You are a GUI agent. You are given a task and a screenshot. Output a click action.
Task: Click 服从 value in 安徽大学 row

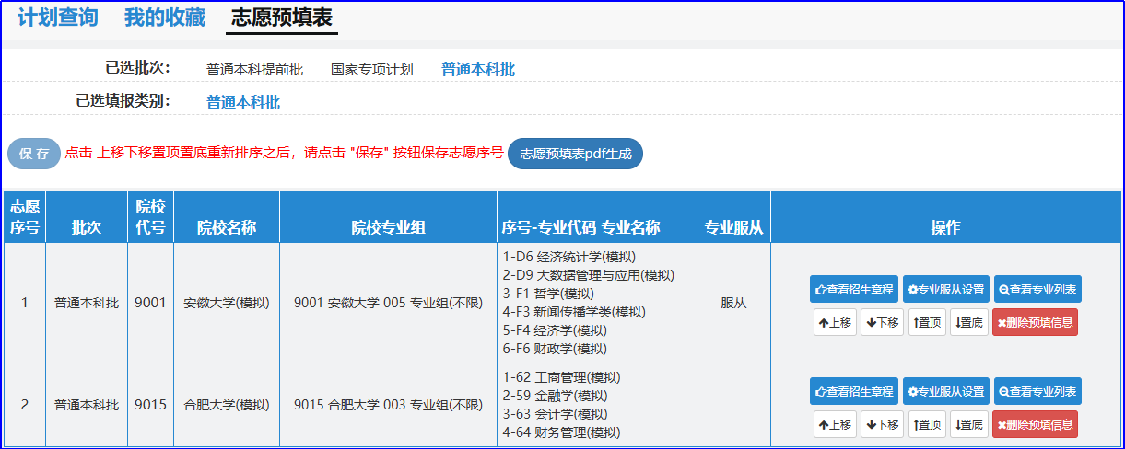pyautogui.click(x=734, y=303)
